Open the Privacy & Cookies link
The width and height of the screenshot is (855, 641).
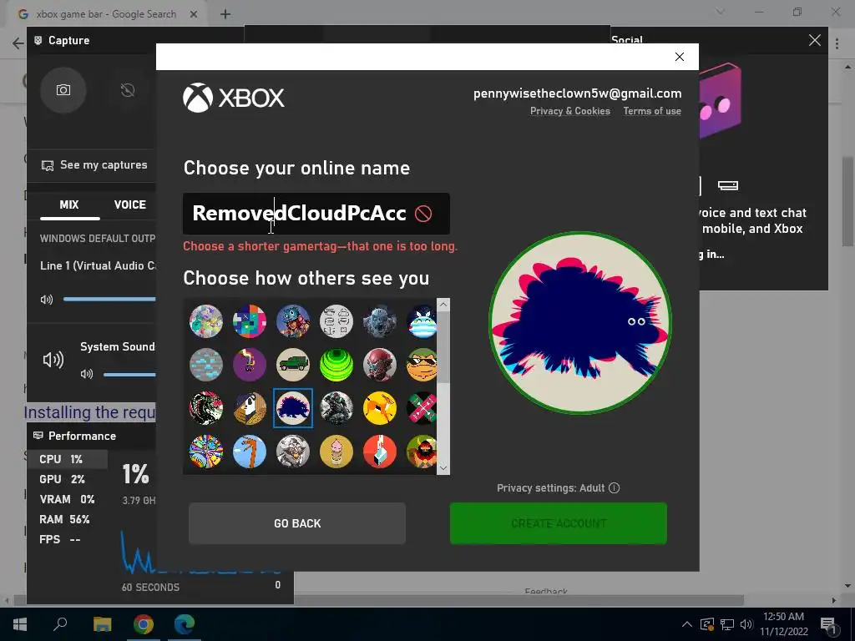(569, 111)
